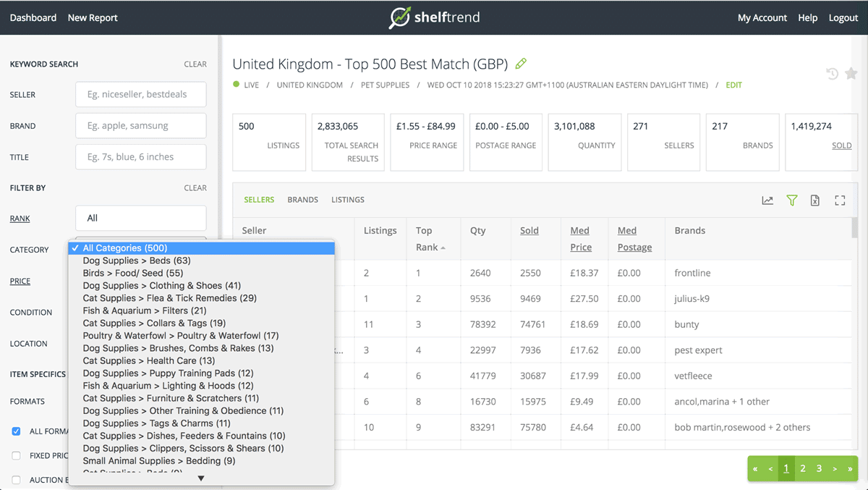Switch to the Brands tab
The image size is (868, 490).
(302, 200)
